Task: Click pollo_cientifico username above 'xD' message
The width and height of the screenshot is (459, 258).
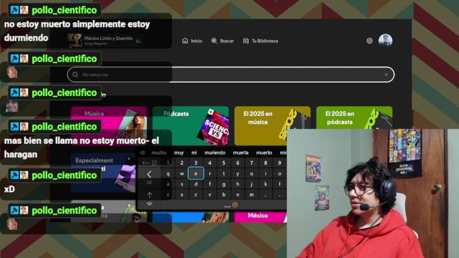Action: point(65,175)
